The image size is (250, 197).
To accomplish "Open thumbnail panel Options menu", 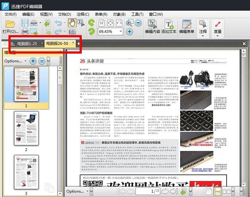I will pyautogui.click(x=15, y=61).
